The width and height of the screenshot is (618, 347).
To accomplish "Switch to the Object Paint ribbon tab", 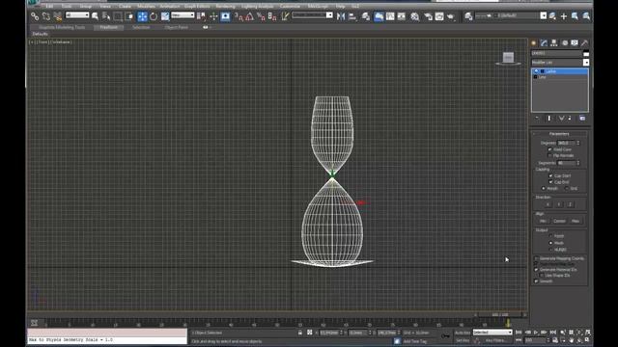I will [x=176, y=27].
